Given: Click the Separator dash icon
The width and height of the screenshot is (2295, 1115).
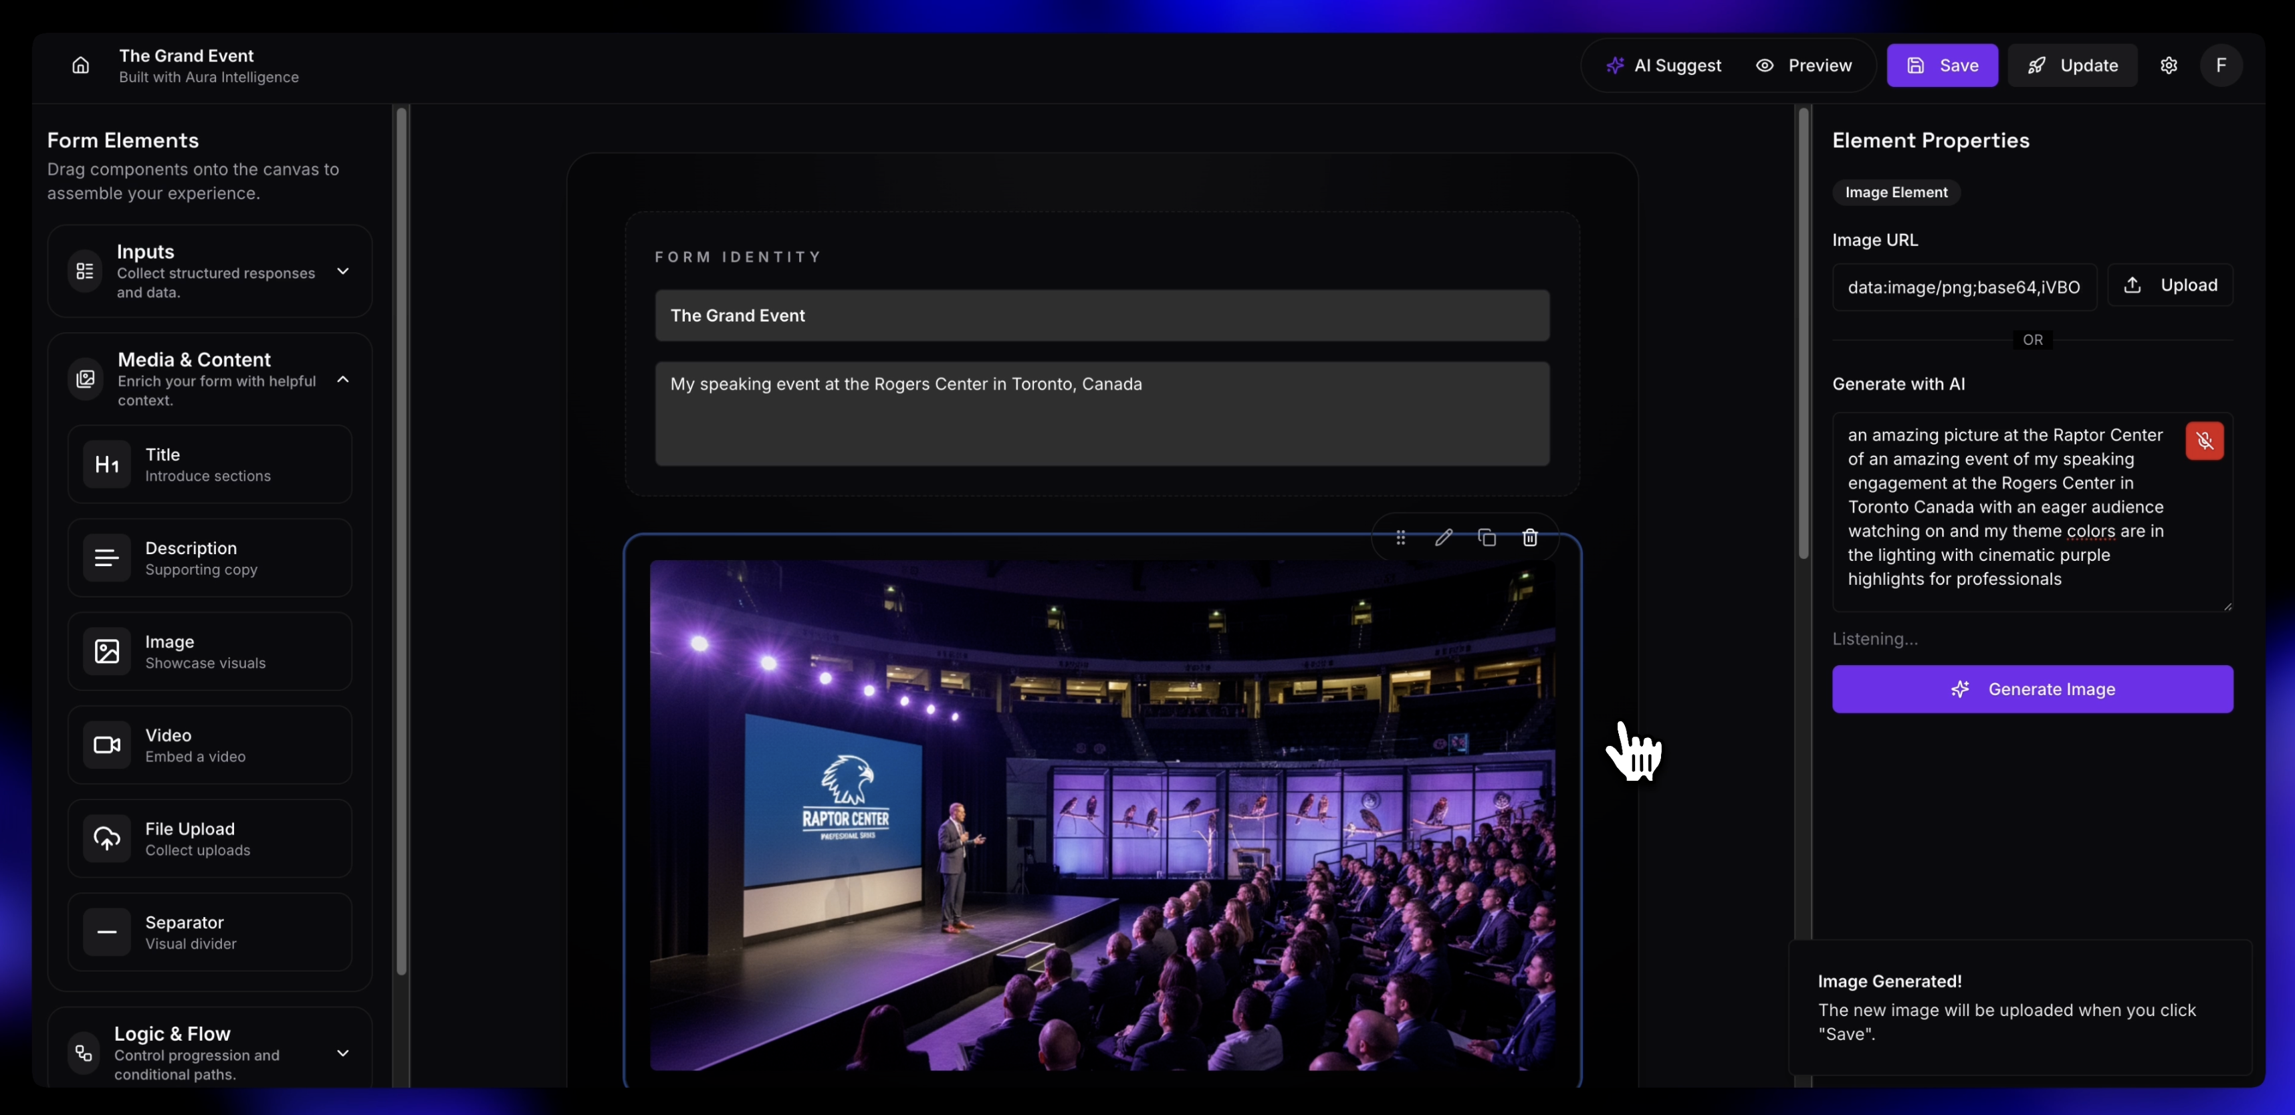Looking at the screenshot, I should (107, 932).
